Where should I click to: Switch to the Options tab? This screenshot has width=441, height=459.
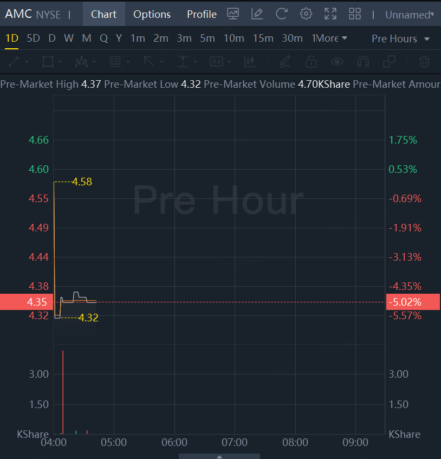click(152, 14)
